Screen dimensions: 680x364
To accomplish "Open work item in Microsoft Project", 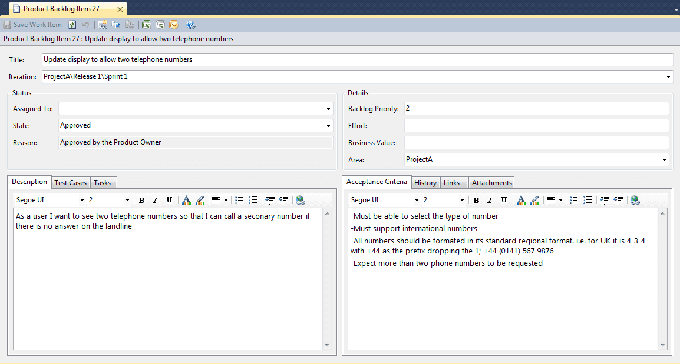I will point(160,25).
